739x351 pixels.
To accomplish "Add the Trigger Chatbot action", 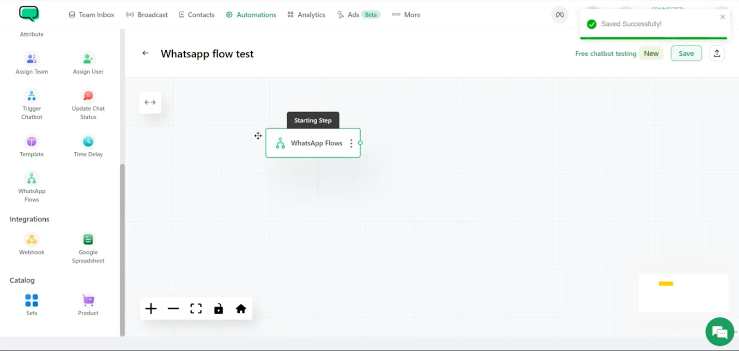I will tap(31, 105).
